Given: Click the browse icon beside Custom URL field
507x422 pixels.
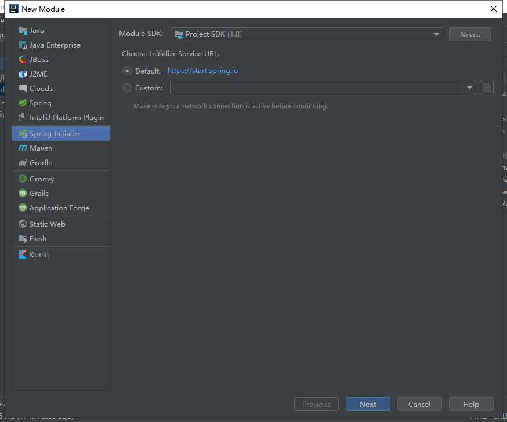Looking at the screenshot, I should [x=486, y=88].
